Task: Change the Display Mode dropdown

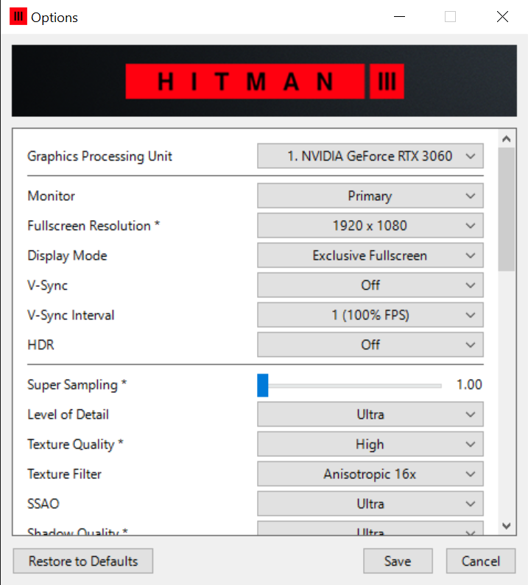Action: tap(370, 256)
